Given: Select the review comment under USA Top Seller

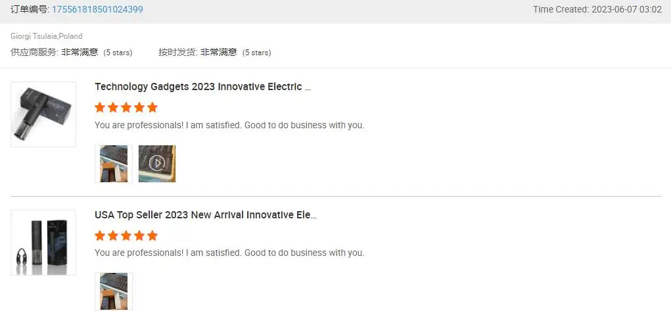Looking at the screenshot, I should tap(229, 253).
